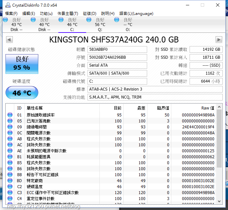
Task: Click status circle for attribute BD
Action: [x=10, y=180]
